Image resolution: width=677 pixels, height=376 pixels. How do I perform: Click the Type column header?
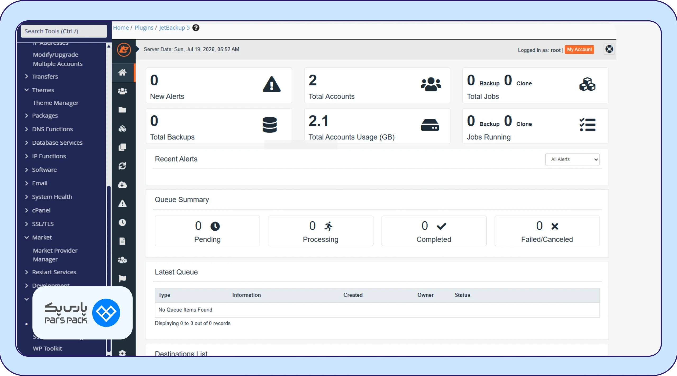164,295
